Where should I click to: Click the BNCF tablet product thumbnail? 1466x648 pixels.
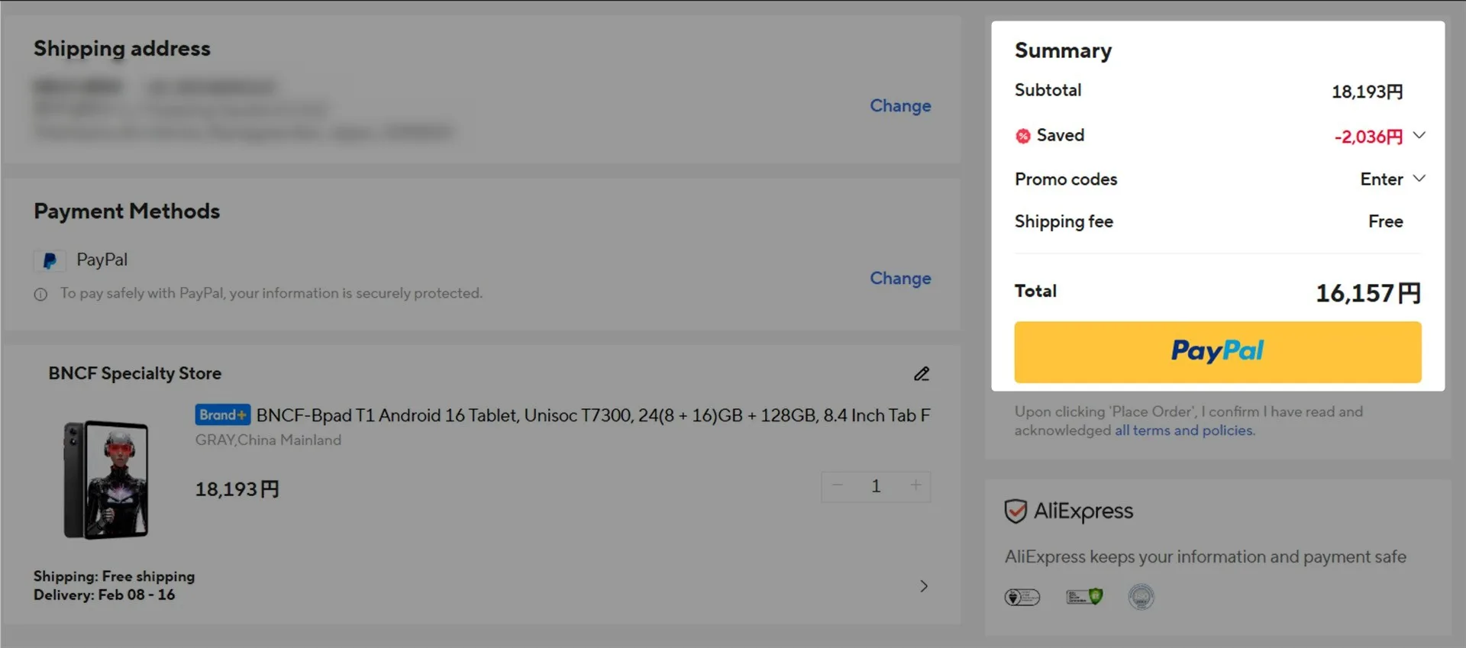click(106, 479)
